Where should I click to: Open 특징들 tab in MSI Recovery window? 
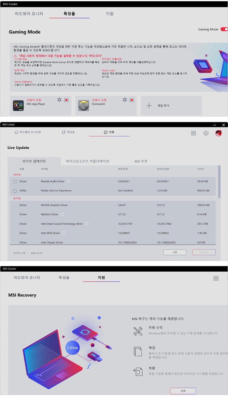point(64,278)
